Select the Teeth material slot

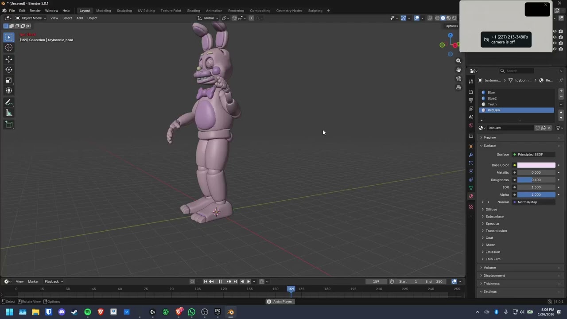click(517, 104)
